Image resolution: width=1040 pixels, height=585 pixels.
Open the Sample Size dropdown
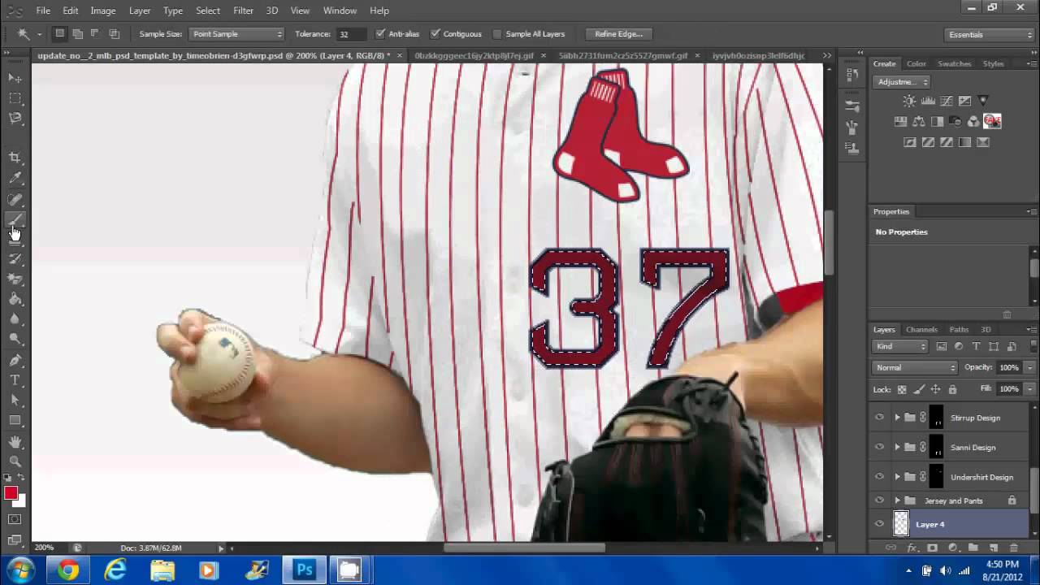coord(236,34)
